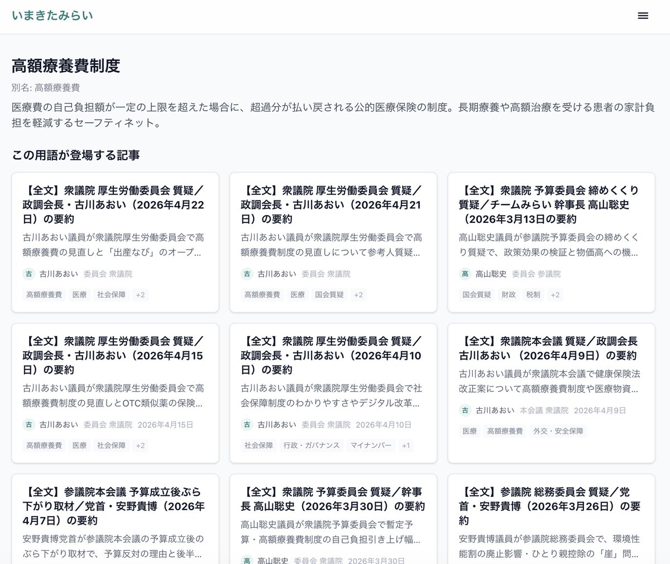Select 社会保障 tag in 4月15日 card
The height and width of the screenshot is (564, 670).
pyautogui.click(x=112, y=445)
